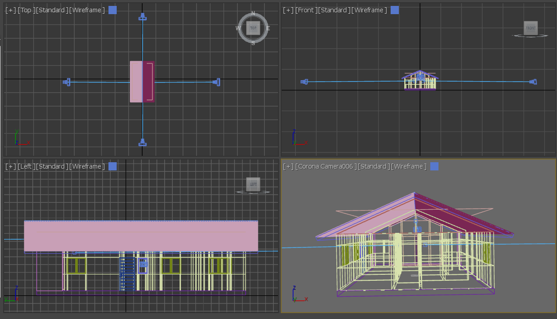Image resolution: width=557 pixels, height=319 pixels.
Task: Open [Wireframe] shading menu in Corona Camera006 viewport
Action: (x=409, y=166)
